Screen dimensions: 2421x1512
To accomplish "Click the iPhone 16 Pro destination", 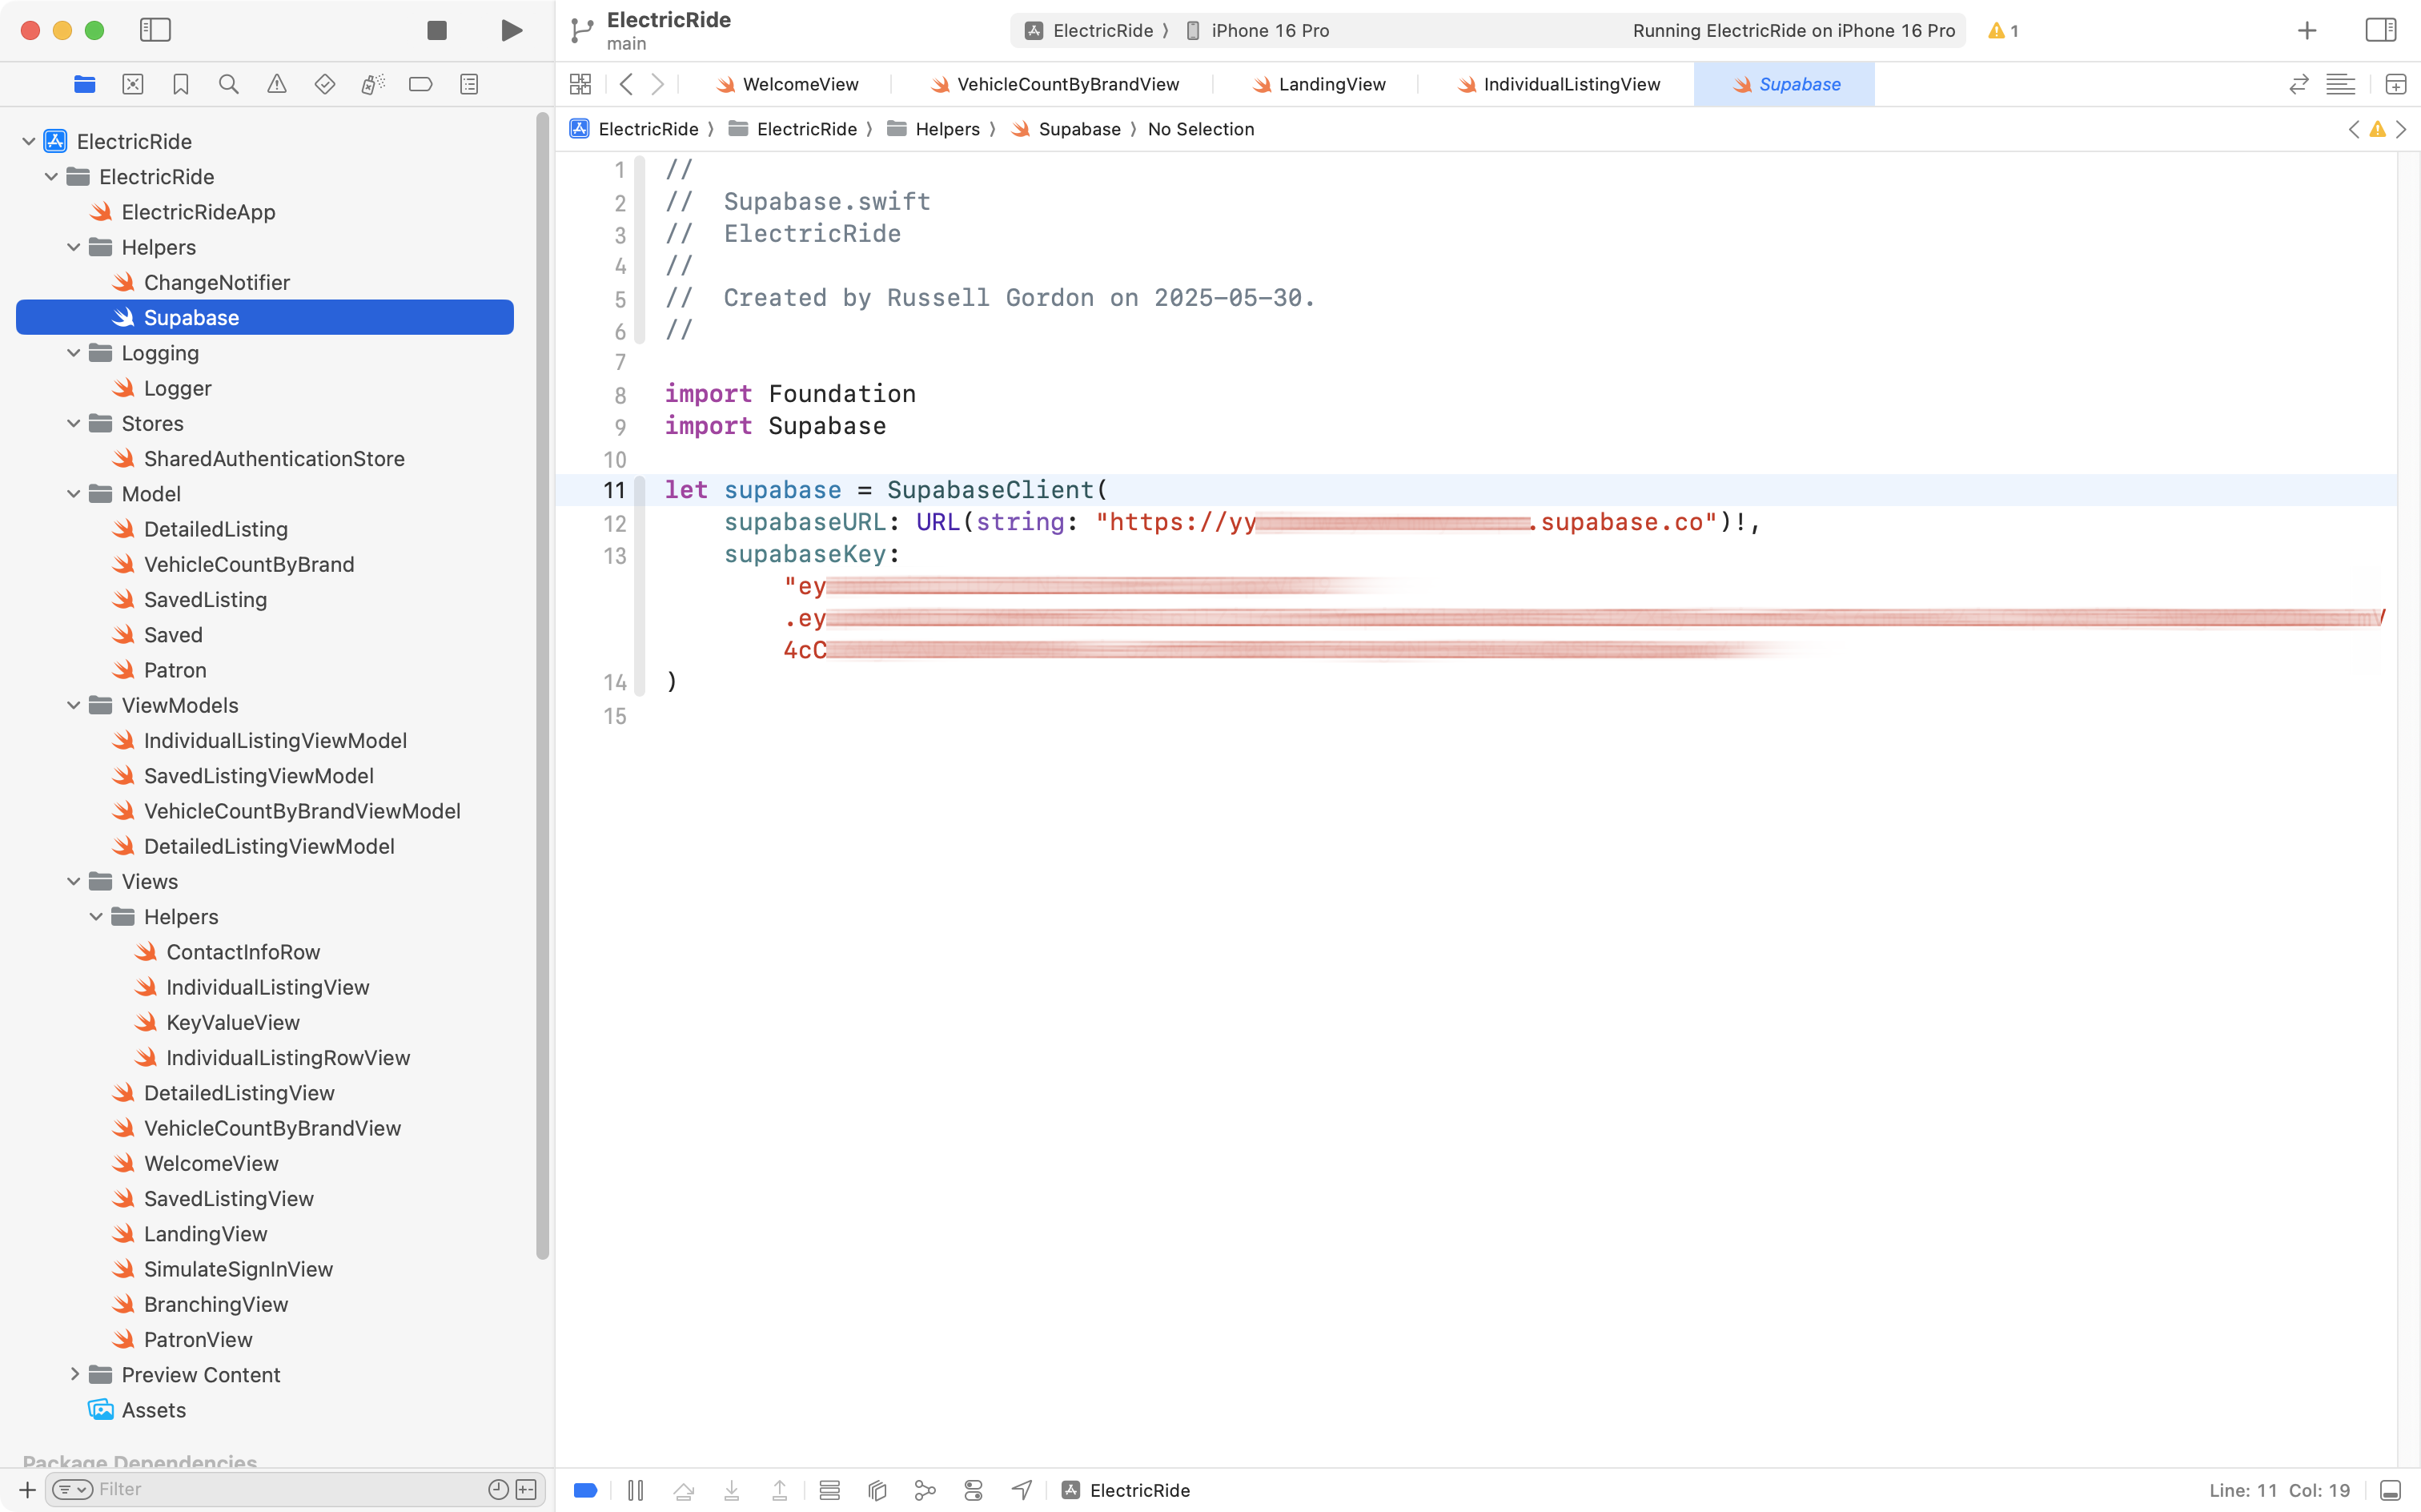I will pyautogui.click(x=1268, y=31).
